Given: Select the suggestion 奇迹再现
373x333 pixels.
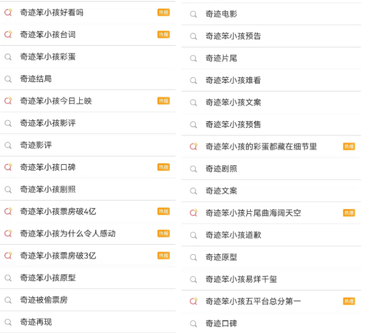Looking at the screenshot, I should pyautogui.click(x=88, y=322).
